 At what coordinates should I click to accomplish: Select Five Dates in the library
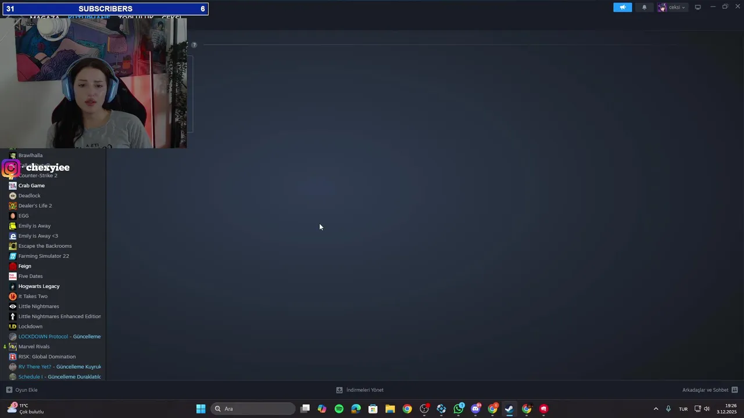point(30,276)
